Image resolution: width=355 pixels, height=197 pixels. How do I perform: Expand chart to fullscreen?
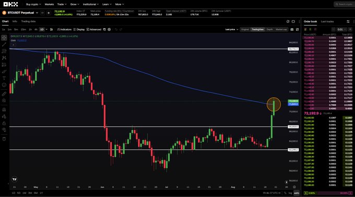297,29
